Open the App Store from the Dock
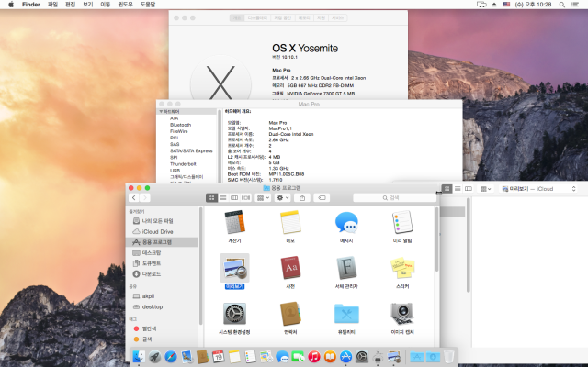This screenshot has width=588, height=367. [x=345, y=357]
